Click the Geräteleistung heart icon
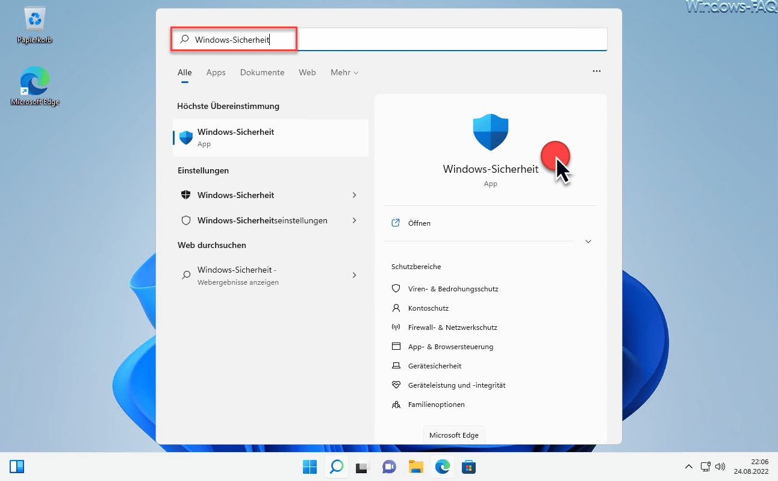778x481 pixels. [x=396, y=385]
